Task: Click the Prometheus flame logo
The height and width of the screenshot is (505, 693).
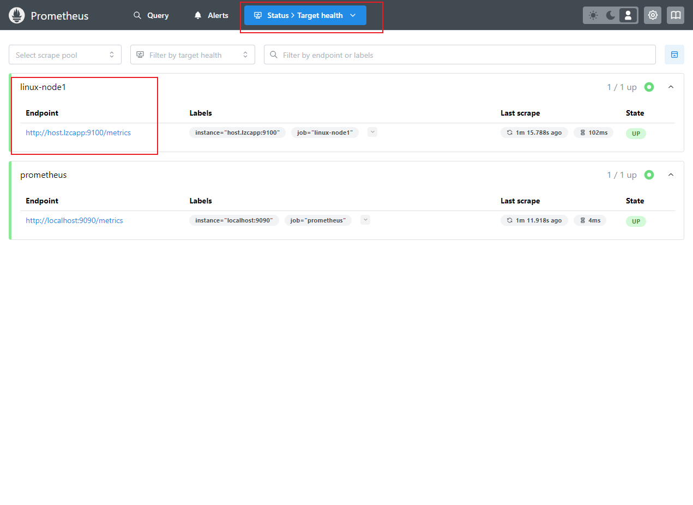Action: (x=17, y=15)
